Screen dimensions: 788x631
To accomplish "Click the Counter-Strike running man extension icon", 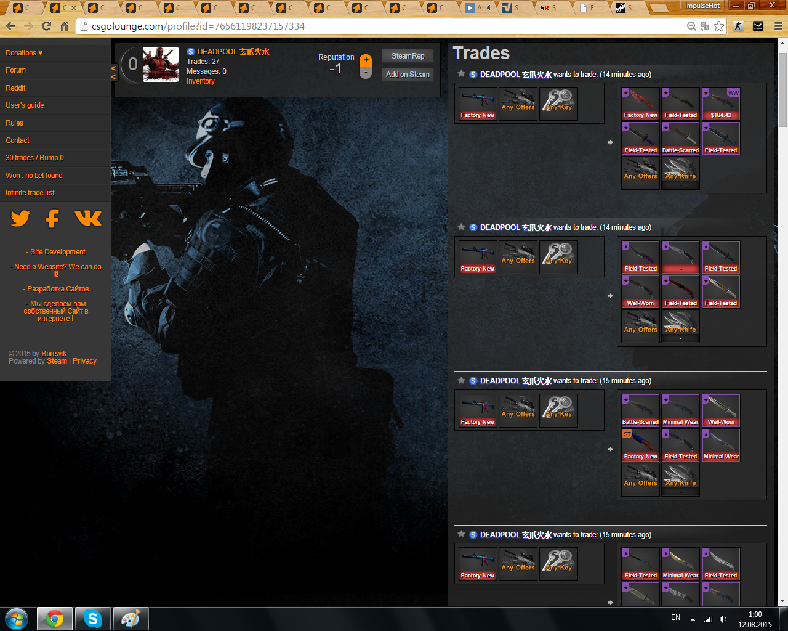I will click(738, 26).
